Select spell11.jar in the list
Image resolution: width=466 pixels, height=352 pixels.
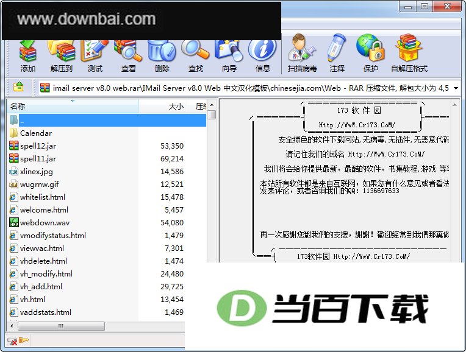[x=38, y=159]
